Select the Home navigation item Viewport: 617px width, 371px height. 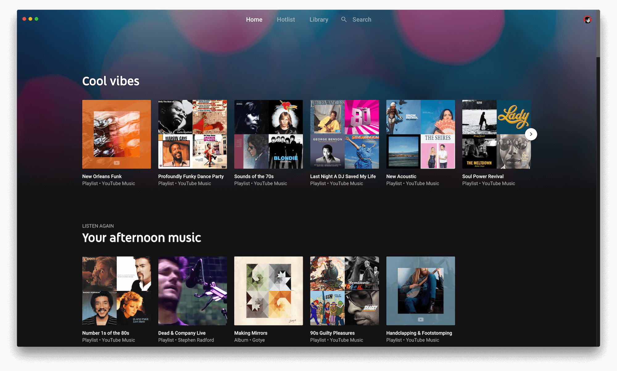254,19
